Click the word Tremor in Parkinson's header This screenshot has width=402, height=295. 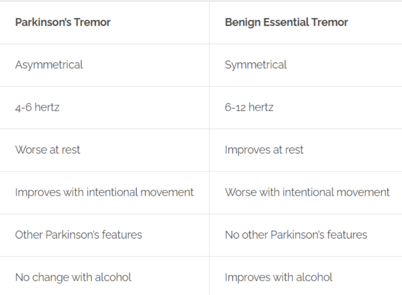click(x=92, y=22)
